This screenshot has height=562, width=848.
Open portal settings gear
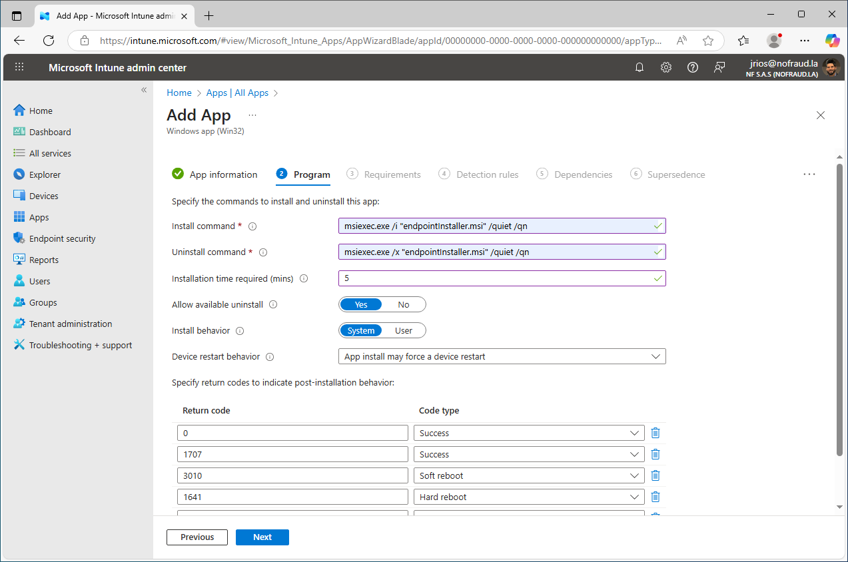666,67
